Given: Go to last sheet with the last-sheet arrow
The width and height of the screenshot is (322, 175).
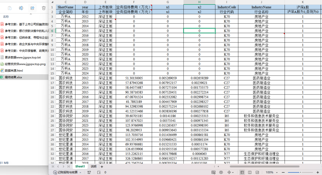Looking at the screenshot, I should click(68, 167).
